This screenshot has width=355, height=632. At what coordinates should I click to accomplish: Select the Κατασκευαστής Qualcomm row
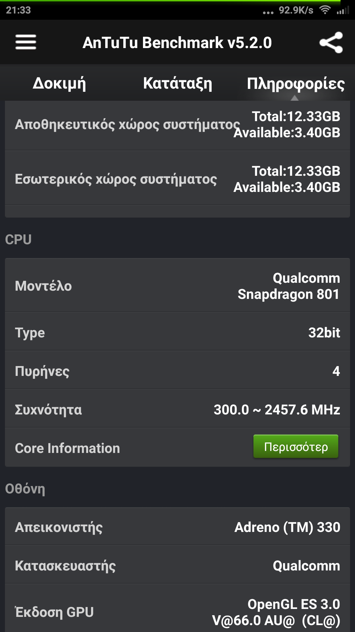tap(177, 566)
